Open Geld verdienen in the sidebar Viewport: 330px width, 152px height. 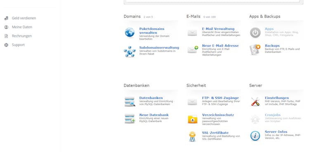coord(24,18)
